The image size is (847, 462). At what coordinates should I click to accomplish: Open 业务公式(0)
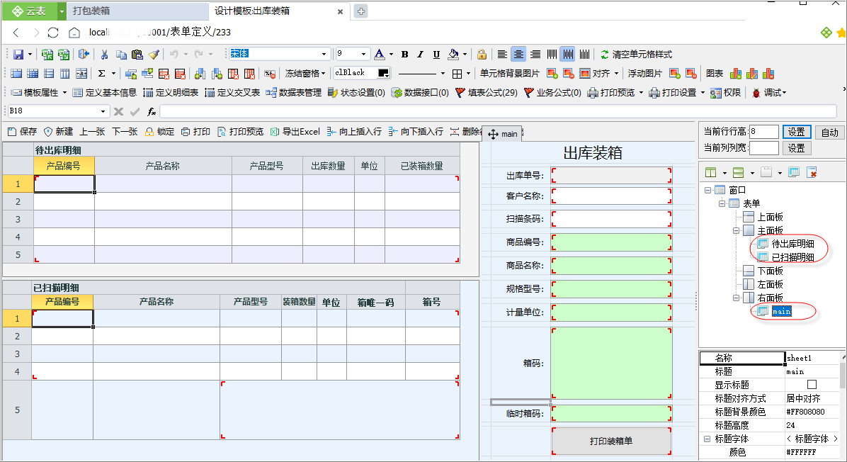(x=552, y=92)
